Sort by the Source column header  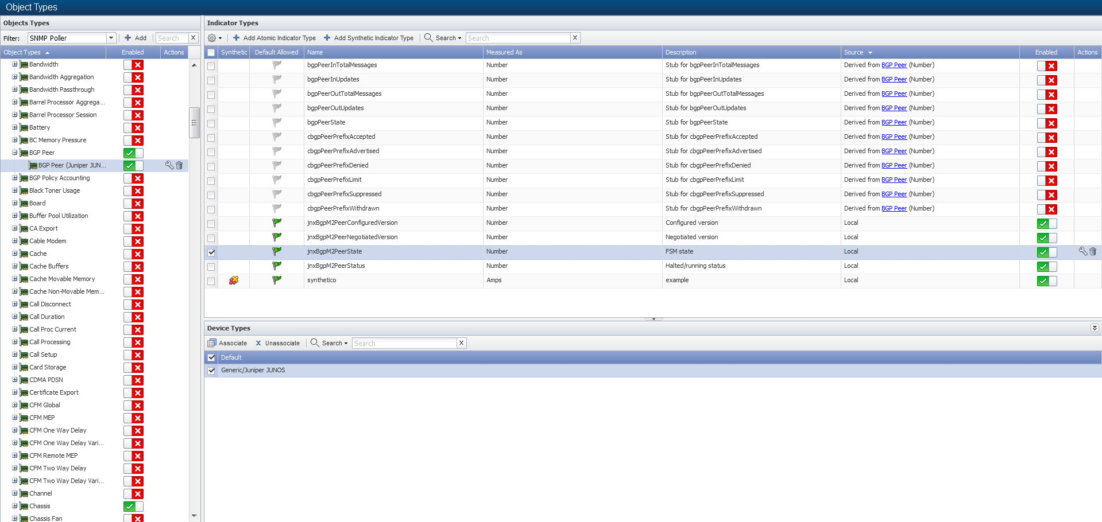click(930, 52)
